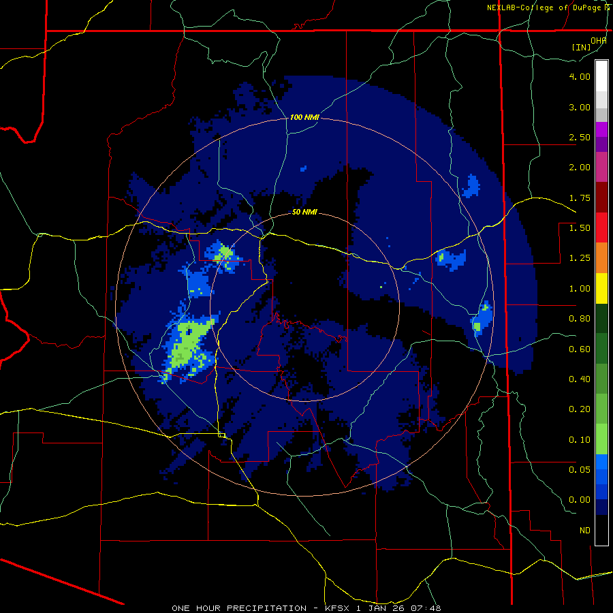
Task: Click the 1.25 legend value
Action: pos(580,258)
